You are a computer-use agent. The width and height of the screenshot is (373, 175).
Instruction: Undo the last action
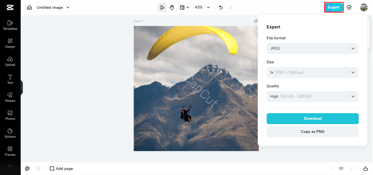[221, 8]
